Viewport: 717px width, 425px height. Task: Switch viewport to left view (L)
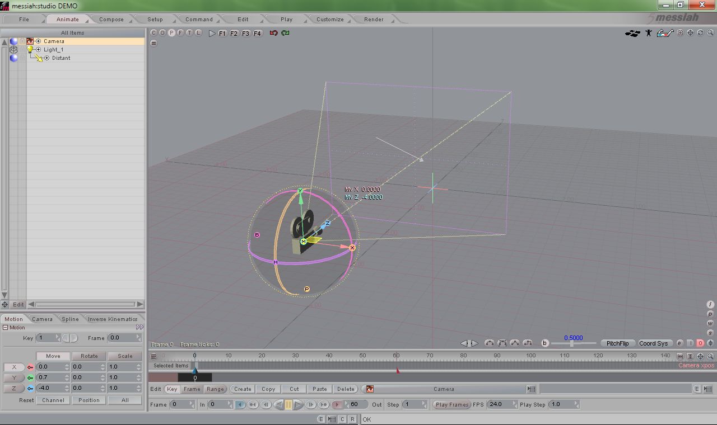pos(198,32)
